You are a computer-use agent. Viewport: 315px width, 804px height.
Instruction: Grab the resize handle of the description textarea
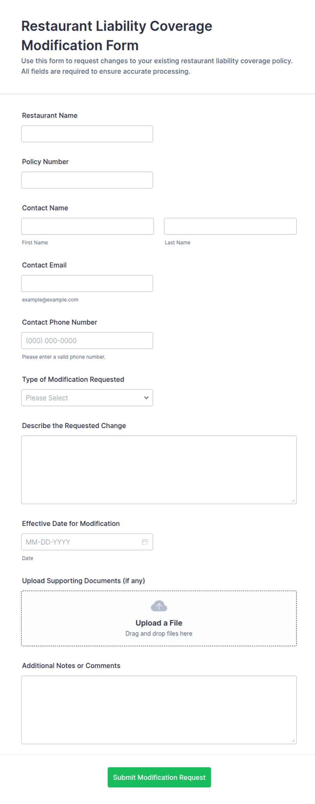pos(293,501)
